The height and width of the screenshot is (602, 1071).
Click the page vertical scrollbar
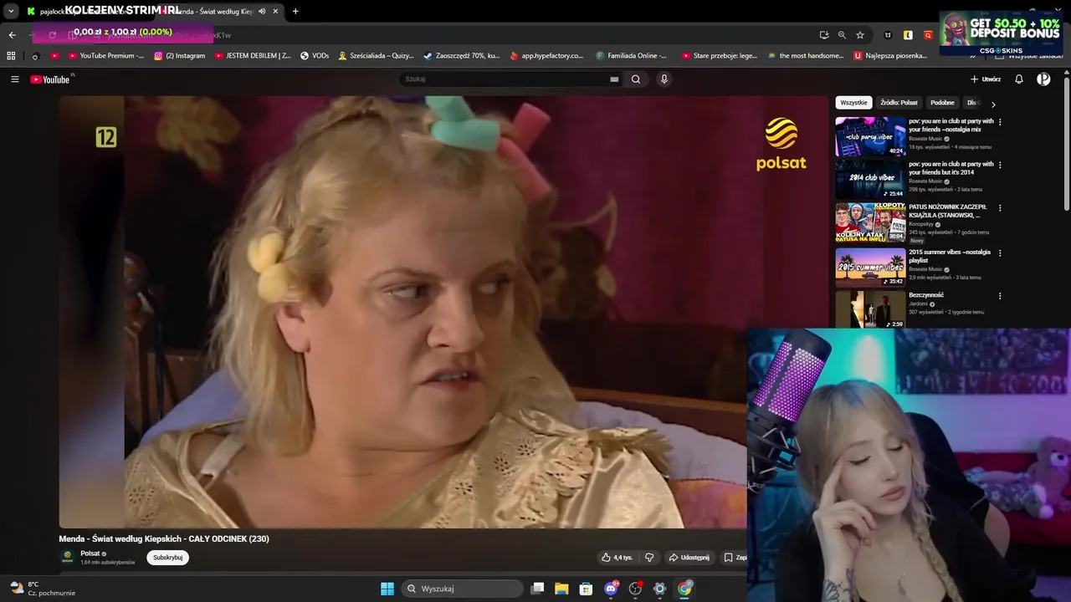[1066, 142]
